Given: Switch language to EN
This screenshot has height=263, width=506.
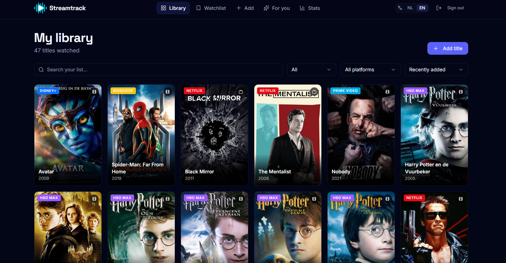Looking at the screenshot, I should [422, 8].
